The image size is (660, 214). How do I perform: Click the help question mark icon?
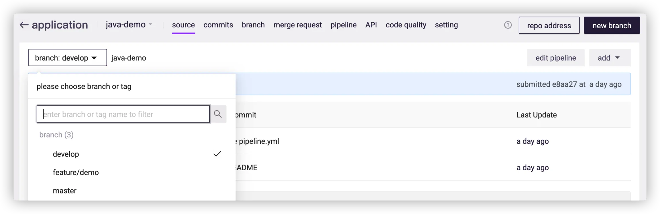508,25
